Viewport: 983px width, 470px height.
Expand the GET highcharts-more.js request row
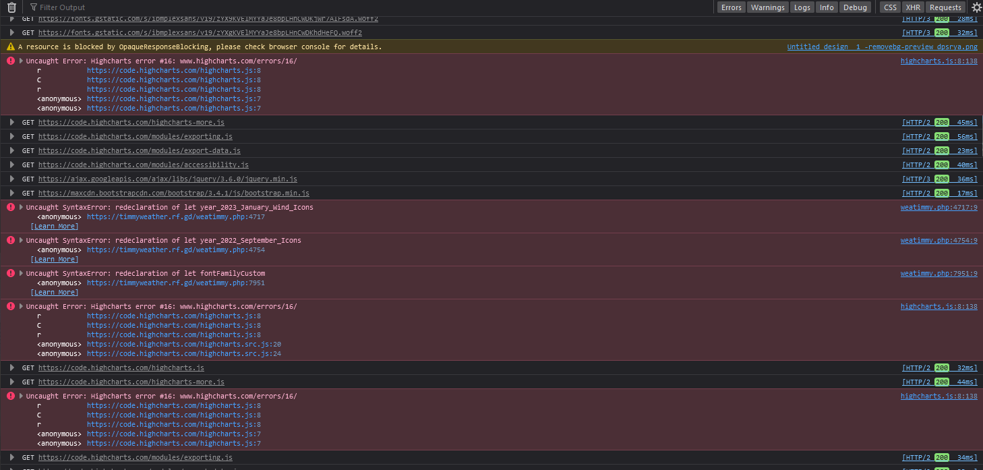pos(12,123)
